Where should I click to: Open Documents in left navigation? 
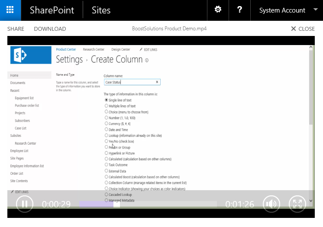click(x=18, y=83)
